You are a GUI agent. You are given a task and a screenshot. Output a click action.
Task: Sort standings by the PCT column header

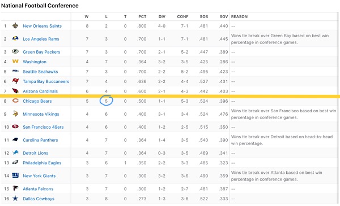[142, 16]
